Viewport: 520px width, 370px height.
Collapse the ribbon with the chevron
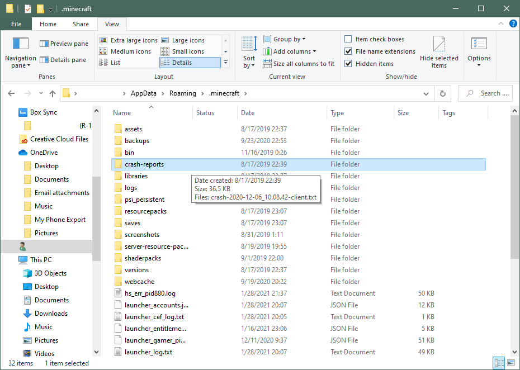coord(501,23)
